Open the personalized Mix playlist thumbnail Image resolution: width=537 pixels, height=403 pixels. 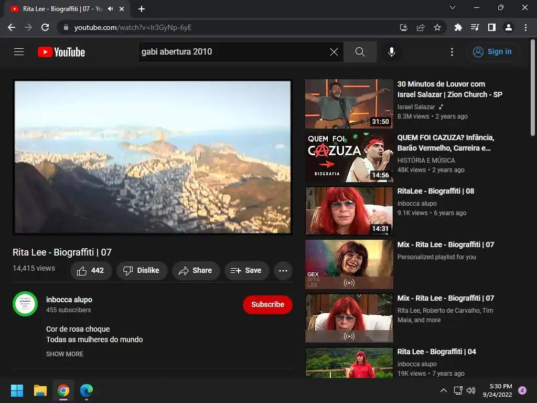point(349,264)
